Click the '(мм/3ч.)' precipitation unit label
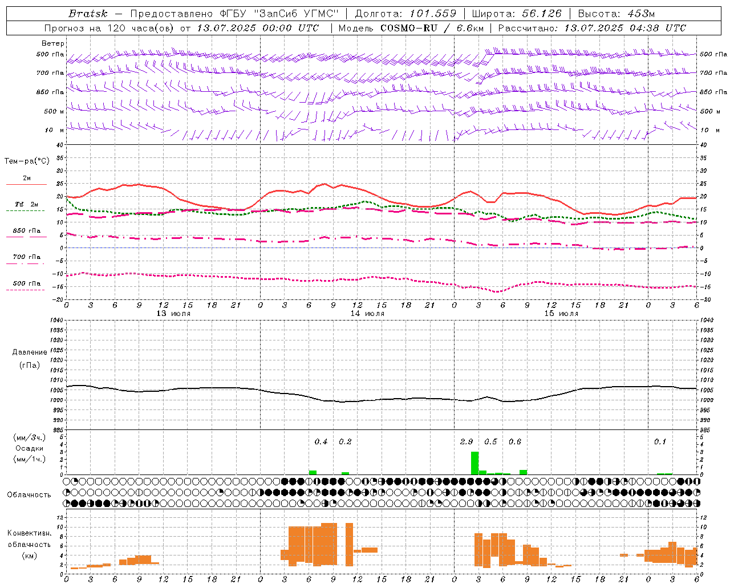Viewport: 730px width, 584px height. 29,438
